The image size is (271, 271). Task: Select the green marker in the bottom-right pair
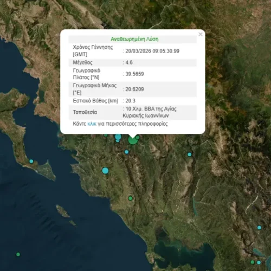[x=253, y=262]
